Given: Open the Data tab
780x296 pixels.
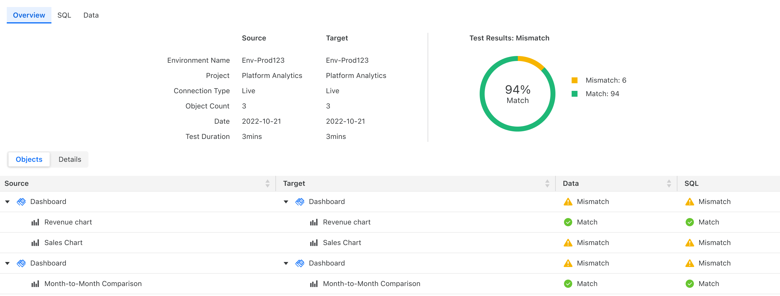Looking at the screenshot, I should 91,15.
